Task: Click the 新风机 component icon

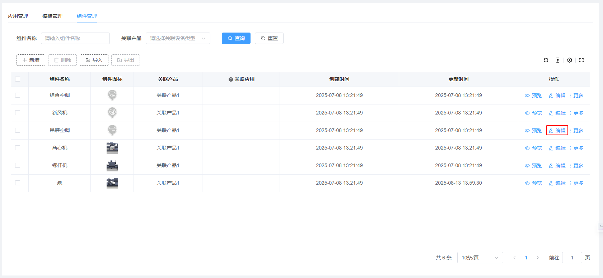Action: [112, 113]
